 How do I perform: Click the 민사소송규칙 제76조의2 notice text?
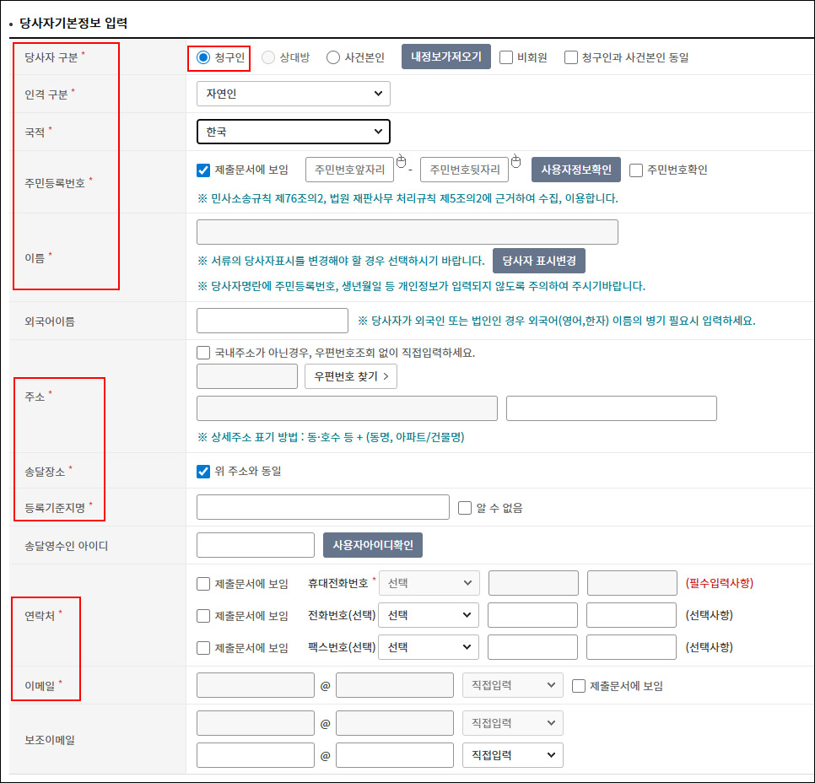407,198
